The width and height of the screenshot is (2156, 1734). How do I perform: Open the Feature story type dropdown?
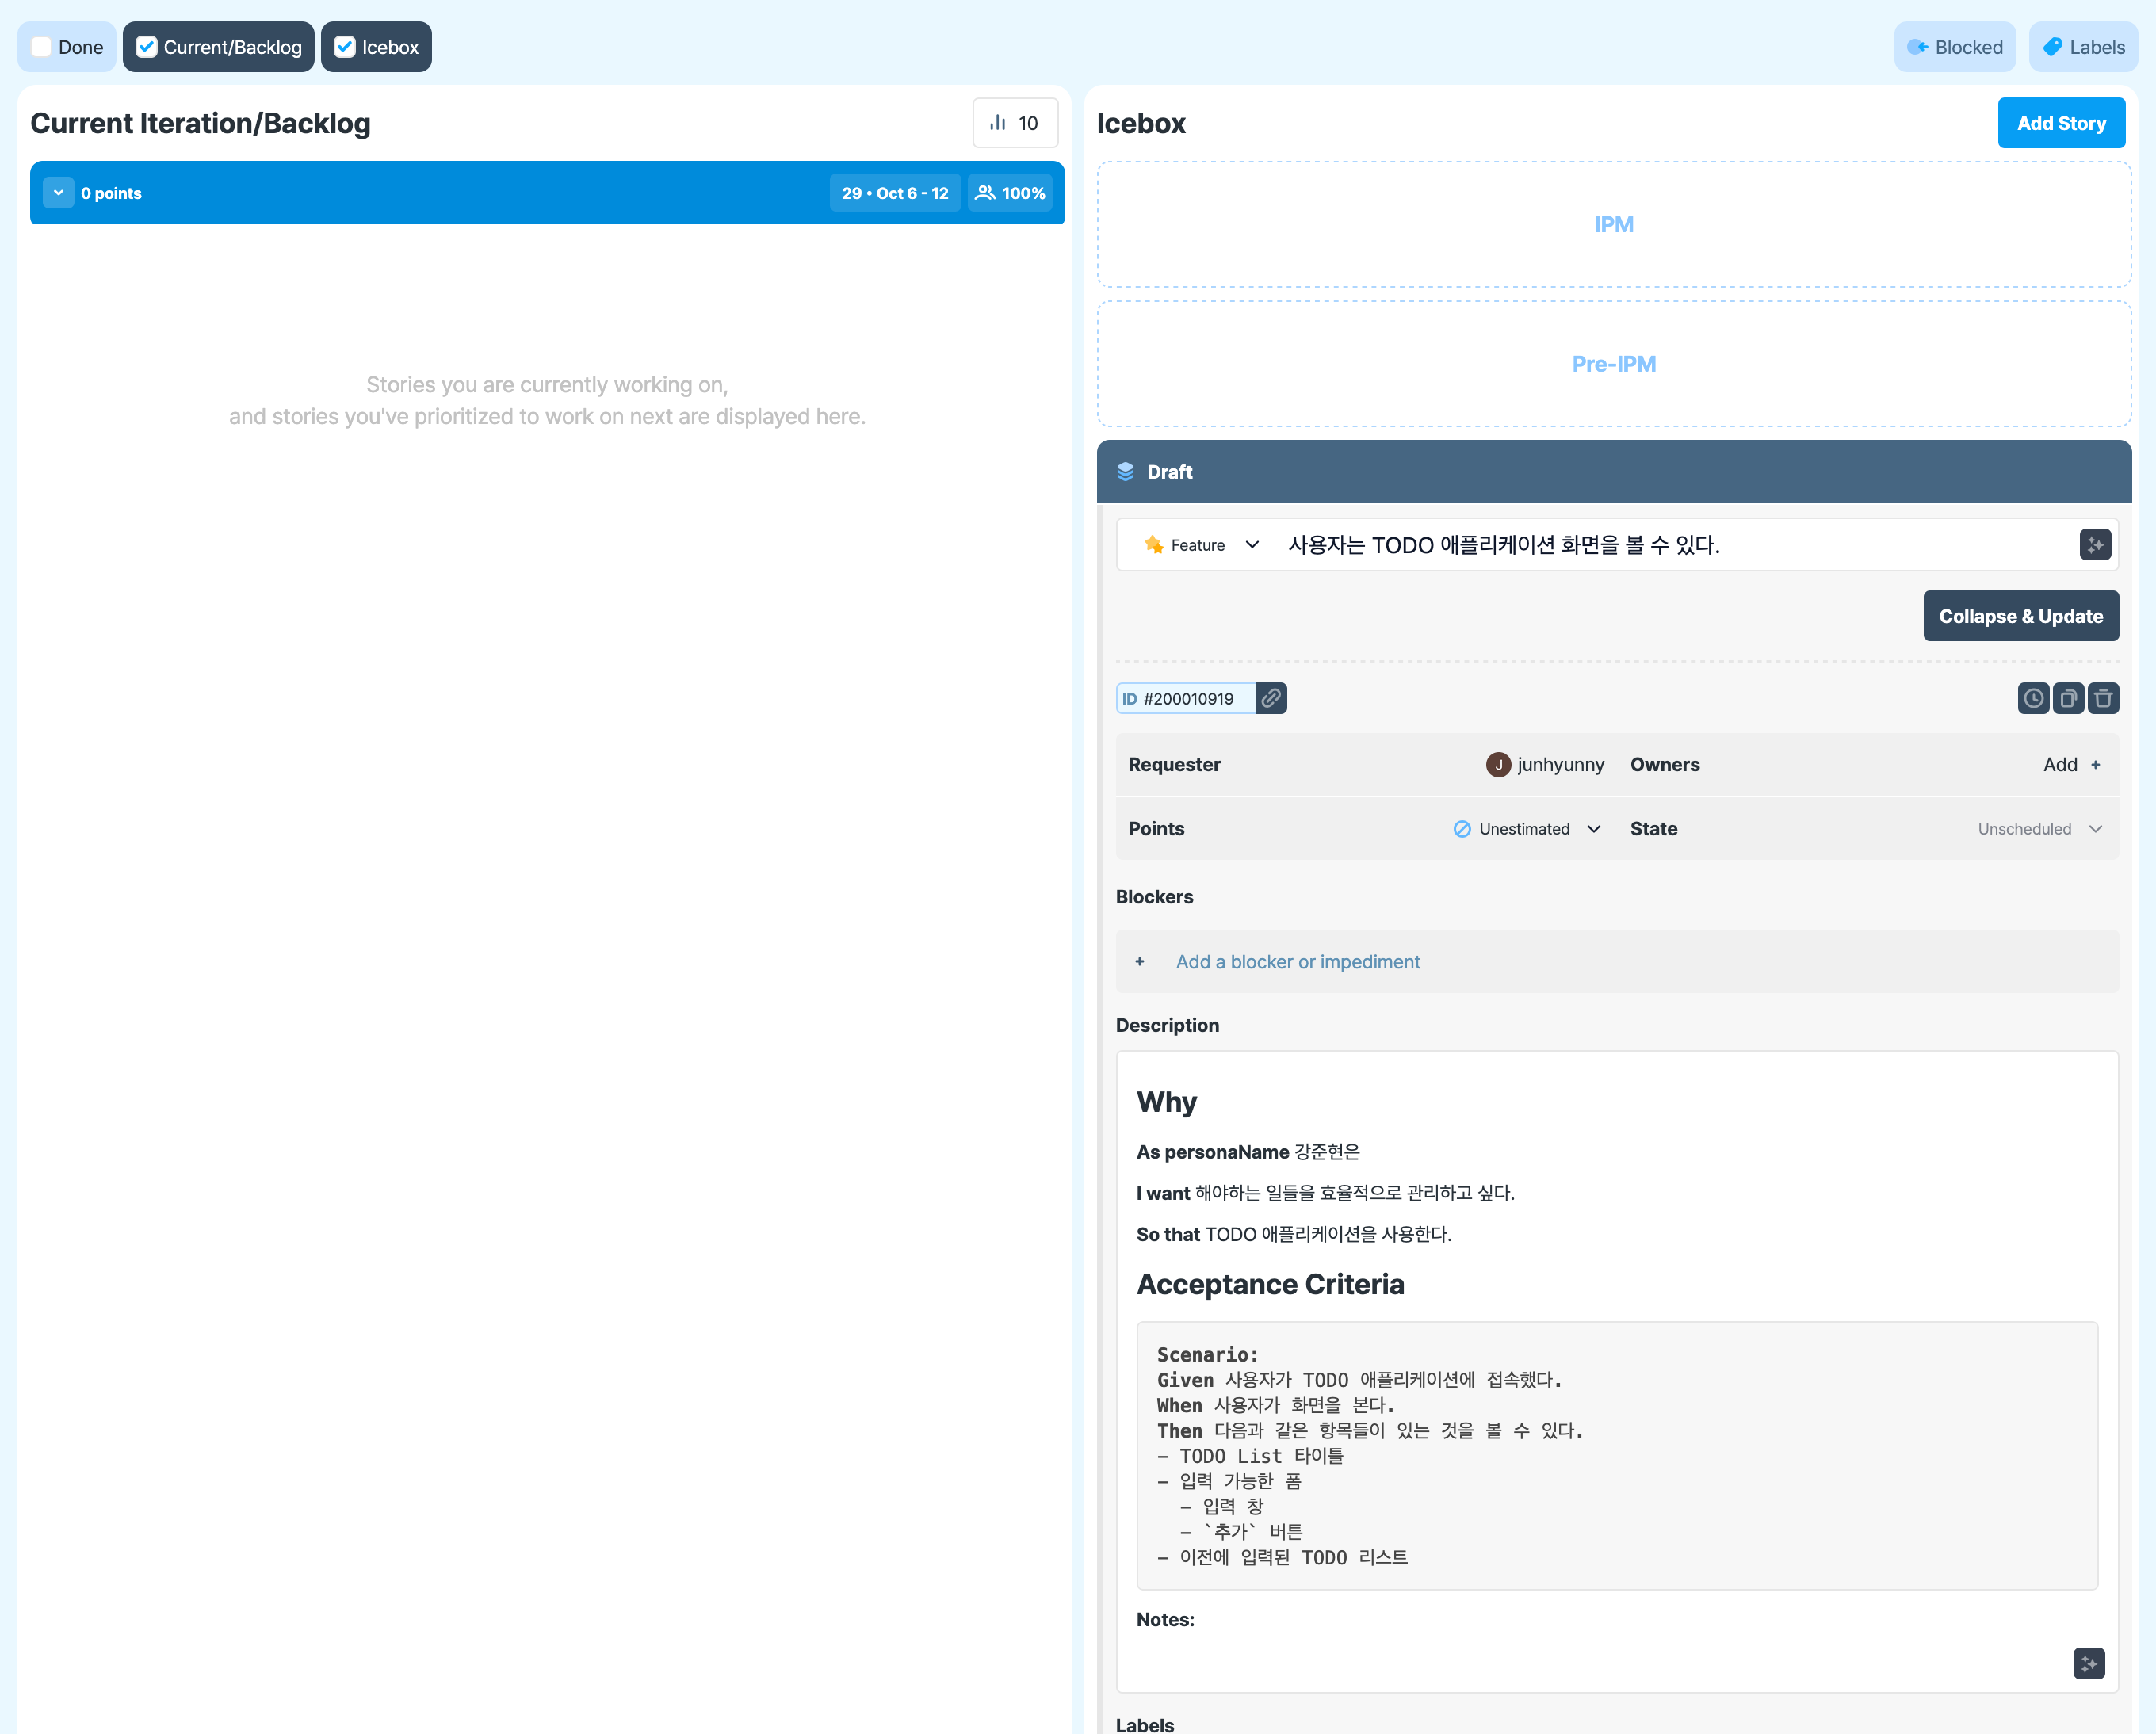1202,545
